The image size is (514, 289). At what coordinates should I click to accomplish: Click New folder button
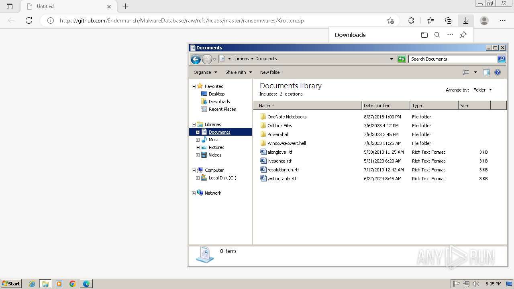point(271,72)
